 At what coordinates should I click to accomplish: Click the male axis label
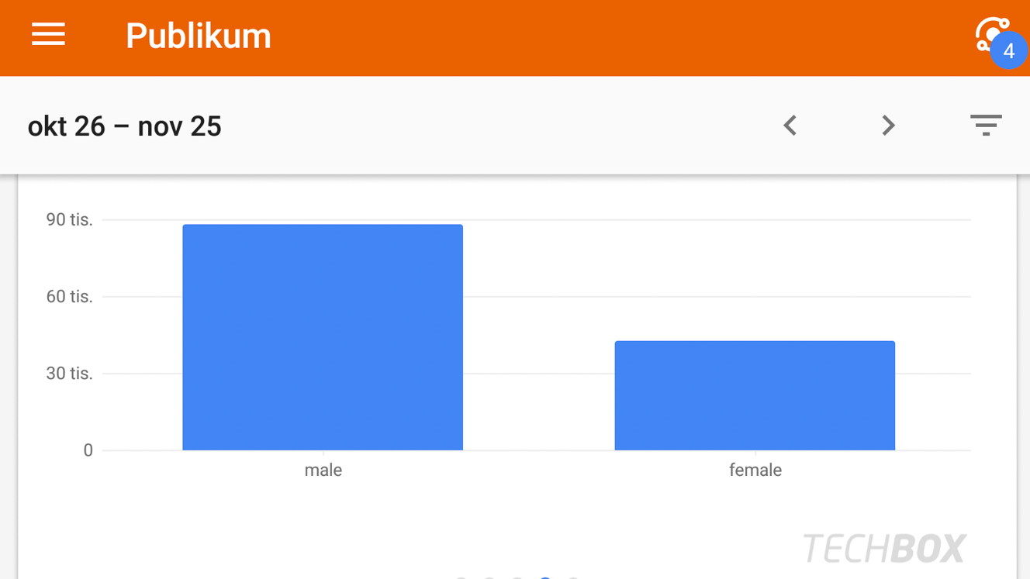[323, 470]
